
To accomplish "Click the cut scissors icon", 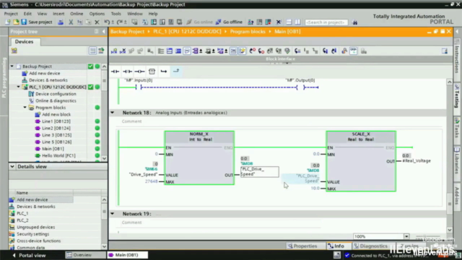I will click(x=71, y=22).
